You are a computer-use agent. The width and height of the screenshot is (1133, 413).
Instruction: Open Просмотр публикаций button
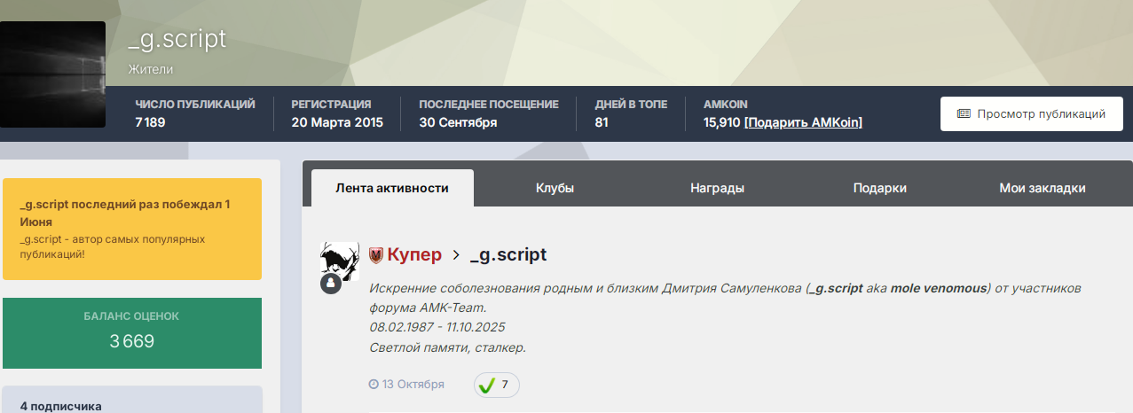[x=1031, y=113]
